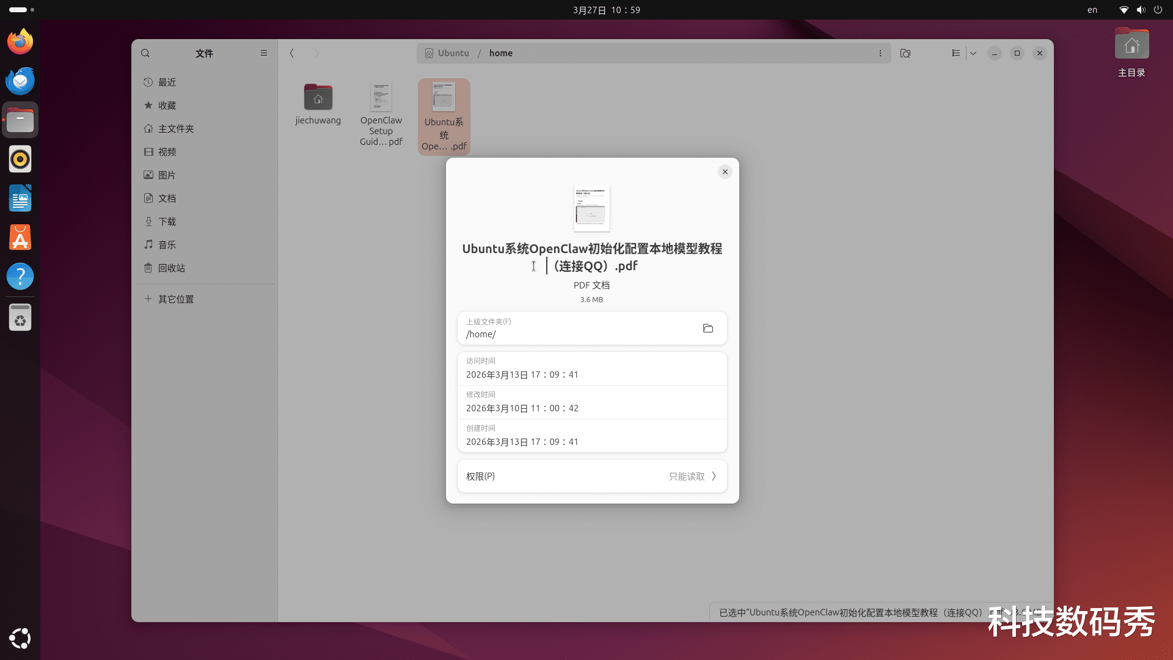The height and width of the screenshot is (660, 1173).
Task: Toggle list view icon in header
Action: click(956, 53)
